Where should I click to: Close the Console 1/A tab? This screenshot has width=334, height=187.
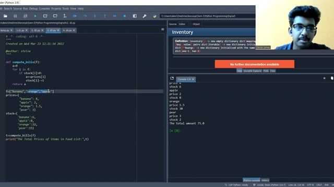pyautogui.click(x=193, y=79)
